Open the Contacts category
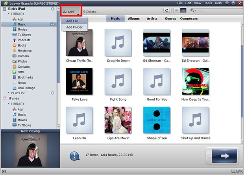The image size is (244, 175). click(24, 66)
